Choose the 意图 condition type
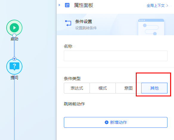The width and height of the screenshot is (174, 140). pos(128,88)
